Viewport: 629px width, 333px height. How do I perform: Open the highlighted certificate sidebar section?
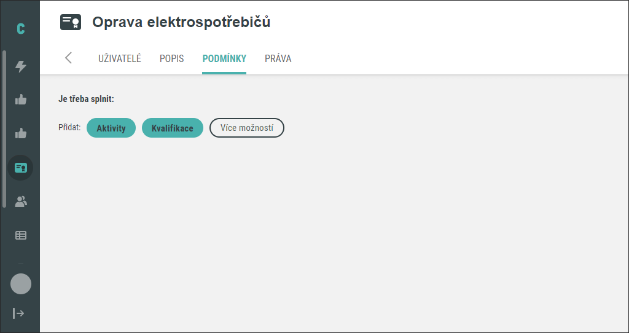(x=20, y=168)
